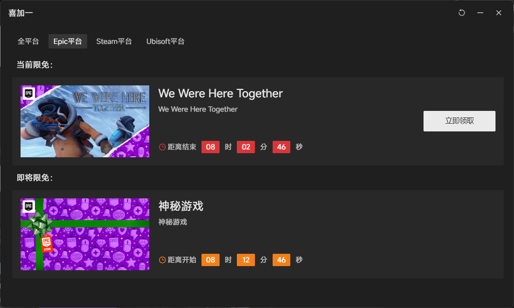Open the mystery game gift thumbnail
This screenshot has width=514, height=308.
[85, 234]
